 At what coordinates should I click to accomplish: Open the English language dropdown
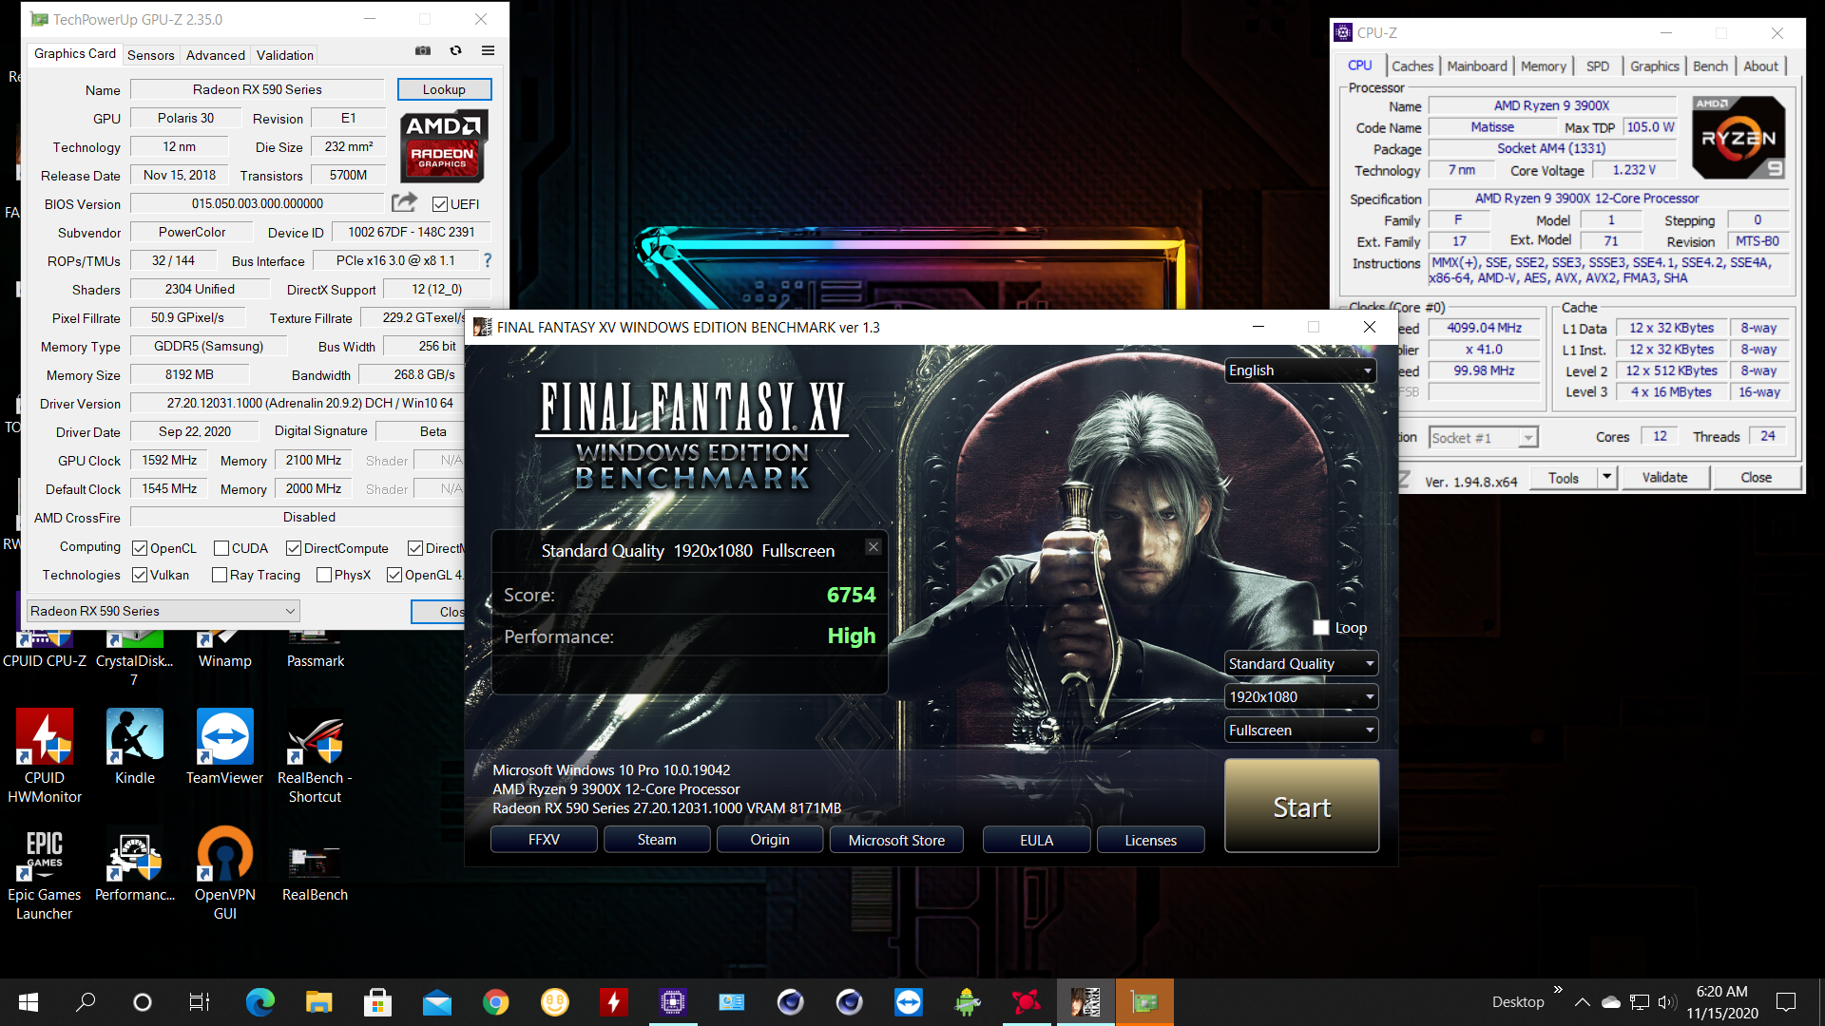[1300, 370]
